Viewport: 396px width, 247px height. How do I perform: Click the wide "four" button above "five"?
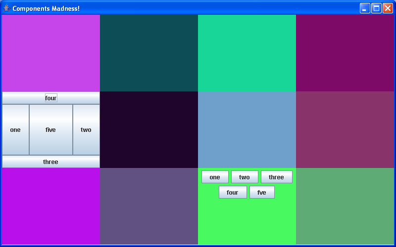point(51,98)
